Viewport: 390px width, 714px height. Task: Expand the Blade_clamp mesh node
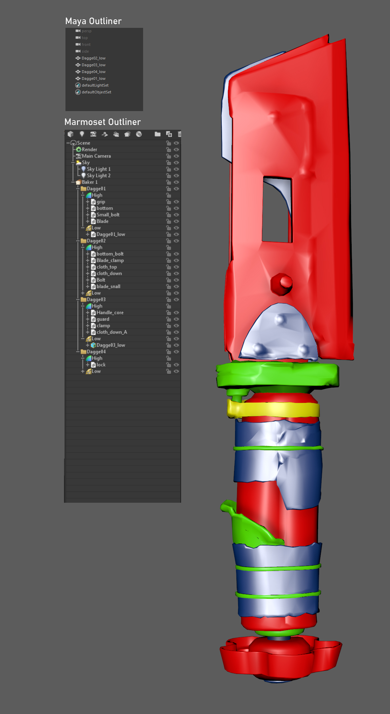[x=87, y=261]
